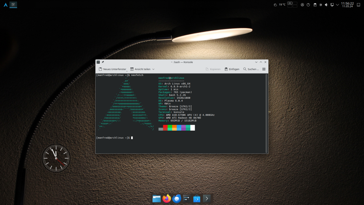Click the Arch Linux application launcher
The width and height of the screenshot is (364, 205).
tap(5, 5)
